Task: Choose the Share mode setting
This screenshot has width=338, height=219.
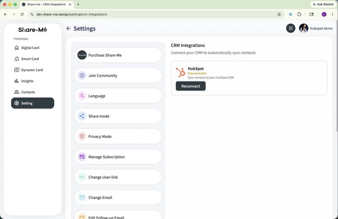Action: [118, 116]
